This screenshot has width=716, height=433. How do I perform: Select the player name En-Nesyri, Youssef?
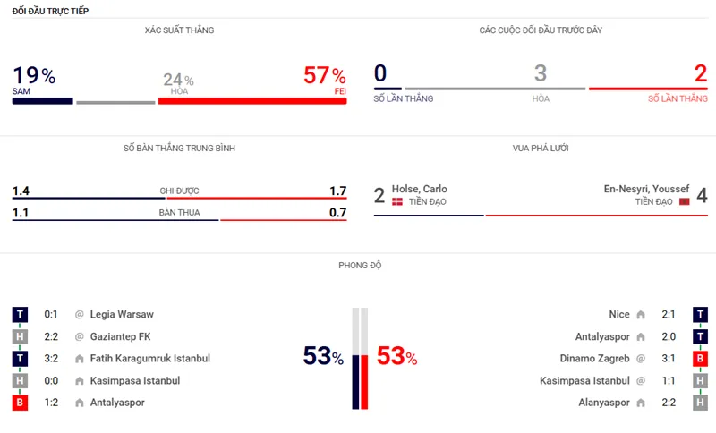646,189
